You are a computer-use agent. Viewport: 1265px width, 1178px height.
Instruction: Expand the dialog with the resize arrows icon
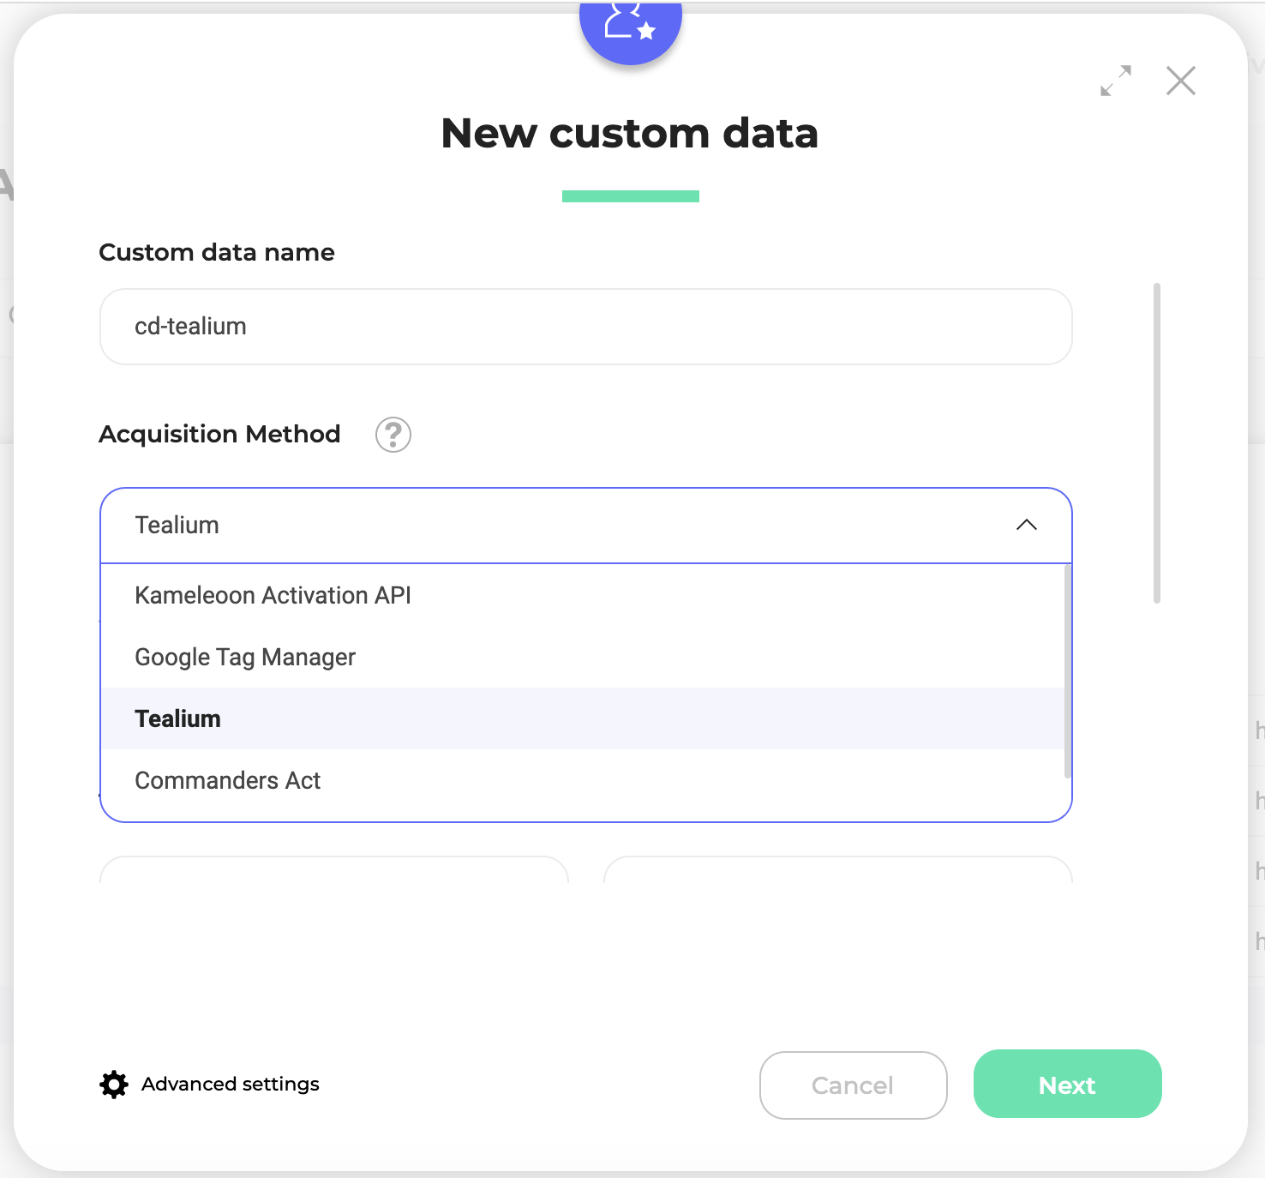tap(1116, 81)
